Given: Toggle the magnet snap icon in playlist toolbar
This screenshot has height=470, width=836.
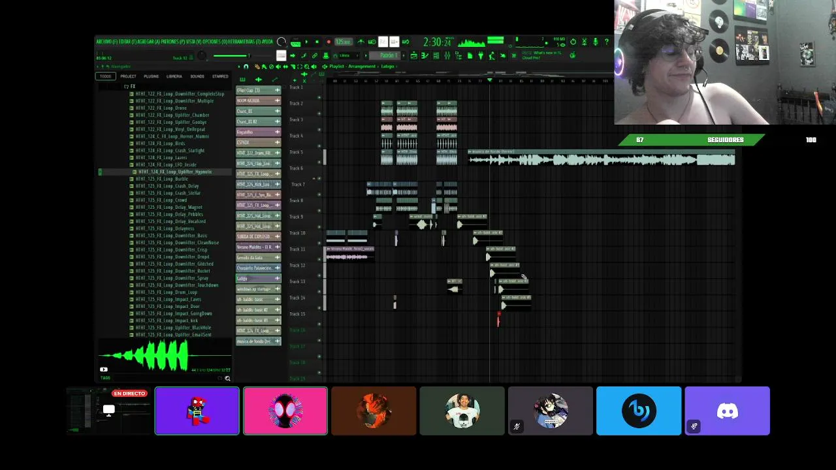Looking at the screenshot, I should (x=246, y=67).
